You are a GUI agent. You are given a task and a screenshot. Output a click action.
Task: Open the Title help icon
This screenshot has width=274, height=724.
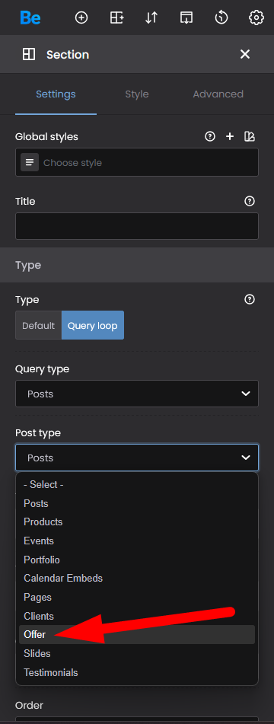click(x=250, y=201)
